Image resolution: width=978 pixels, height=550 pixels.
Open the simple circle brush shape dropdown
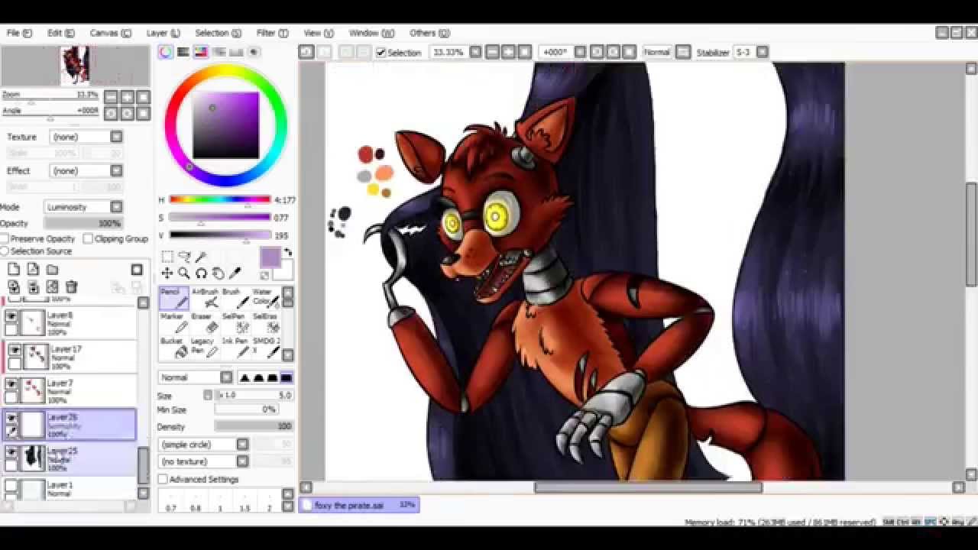tap(203, 444)
